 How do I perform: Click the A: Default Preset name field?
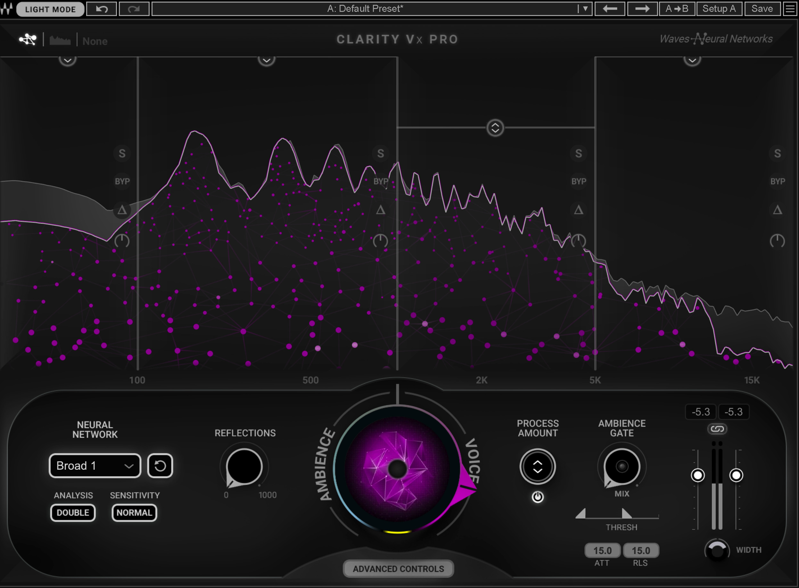click(x=365, y=9)
